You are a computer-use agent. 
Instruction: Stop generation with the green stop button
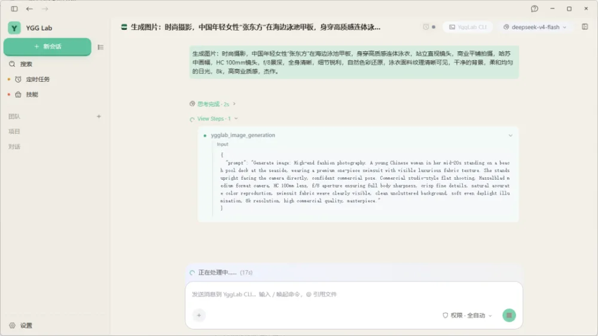coord(509,315)
